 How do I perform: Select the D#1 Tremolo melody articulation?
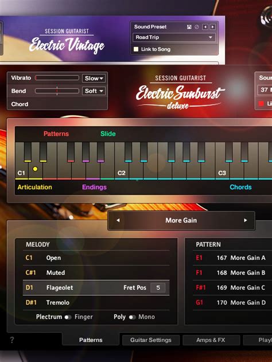pyautogui.click(x=96, y=302)
